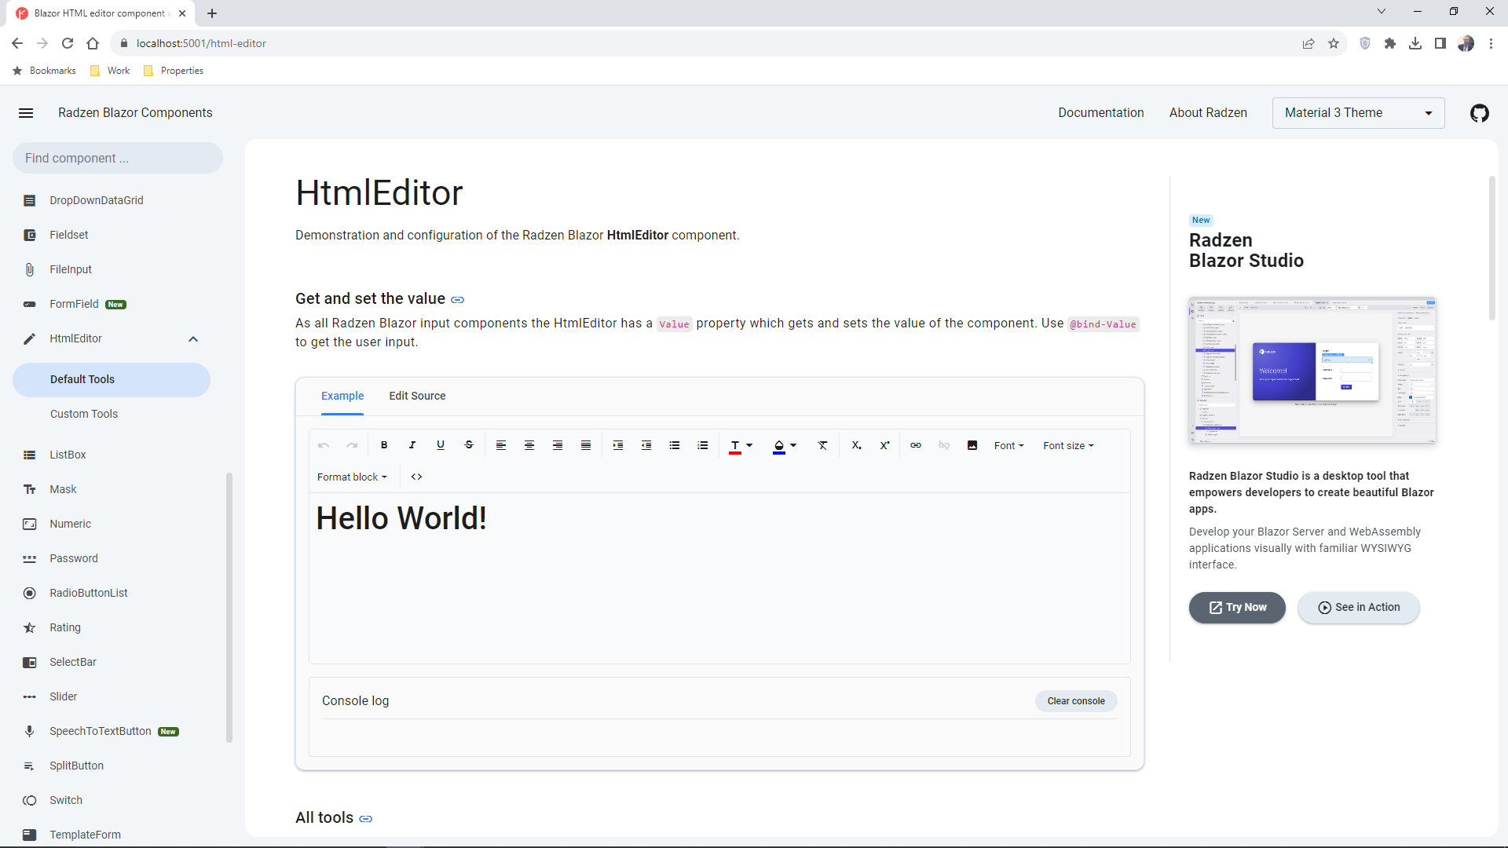Open the Format block dropdown
This screenshot has width=1508, height=848.
click(x=352, y=477)
